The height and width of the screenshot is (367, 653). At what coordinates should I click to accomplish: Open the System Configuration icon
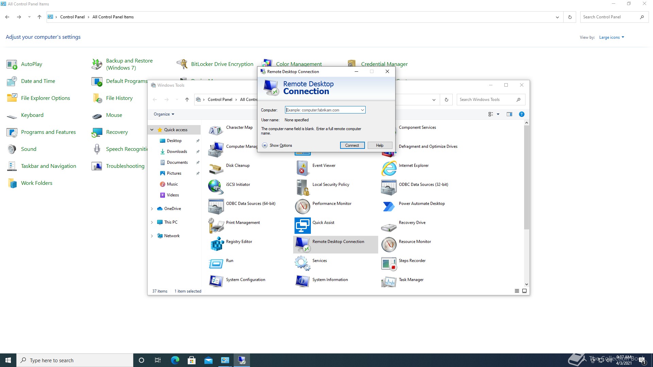pos(216,281)
